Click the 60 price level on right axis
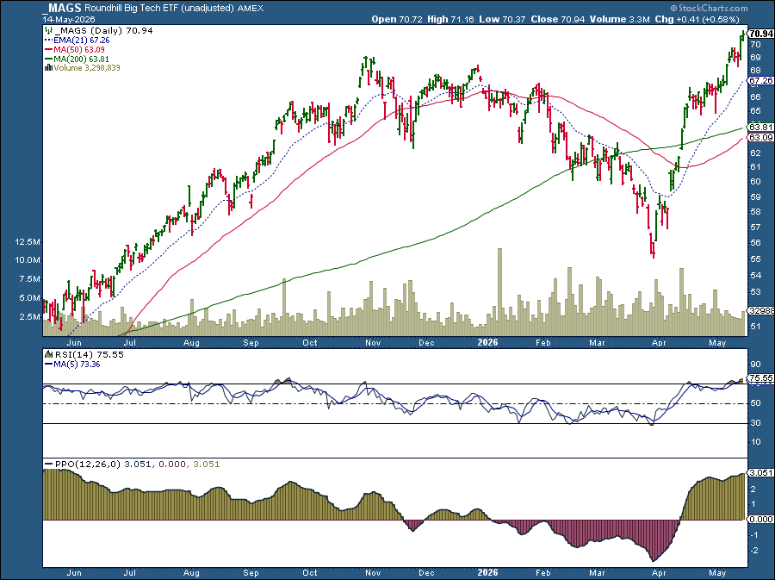 (755, 182)
